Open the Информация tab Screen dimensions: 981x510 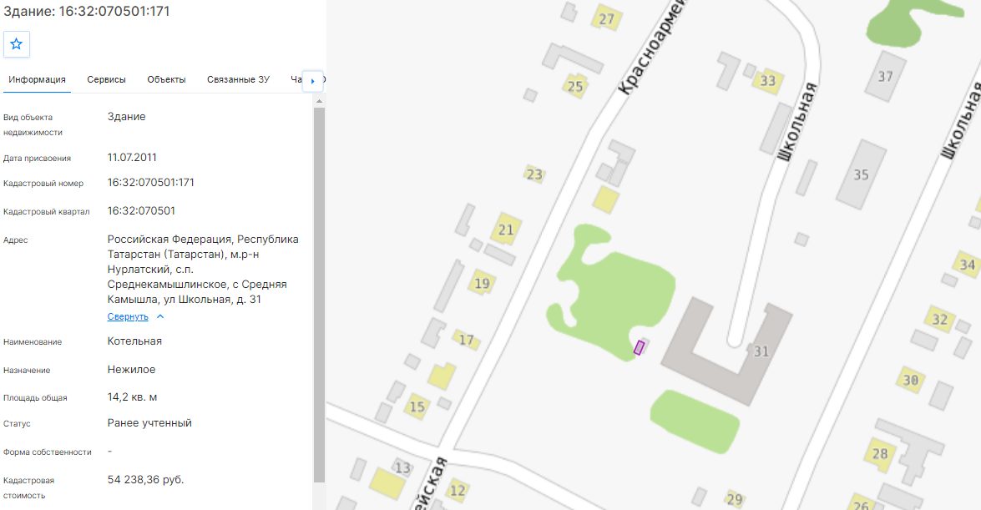37,79
